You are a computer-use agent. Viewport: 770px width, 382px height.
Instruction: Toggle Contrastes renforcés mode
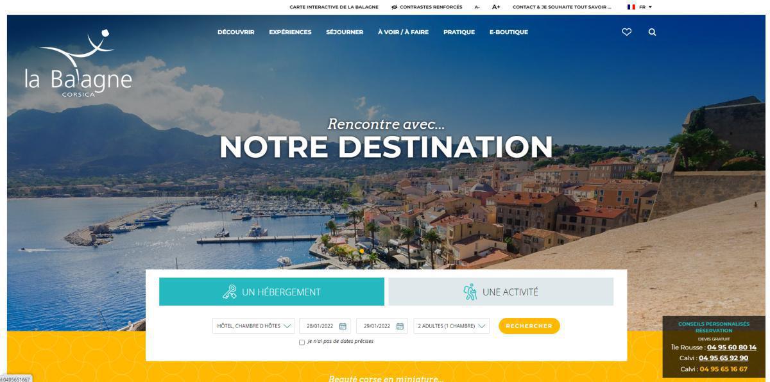[426, 7]
